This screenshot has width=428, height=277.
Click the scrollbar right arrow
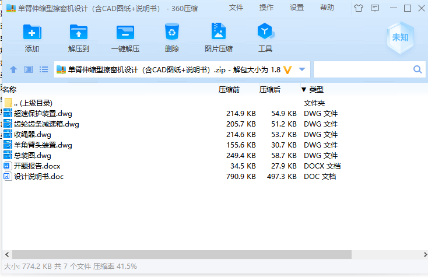click(425, 255)
